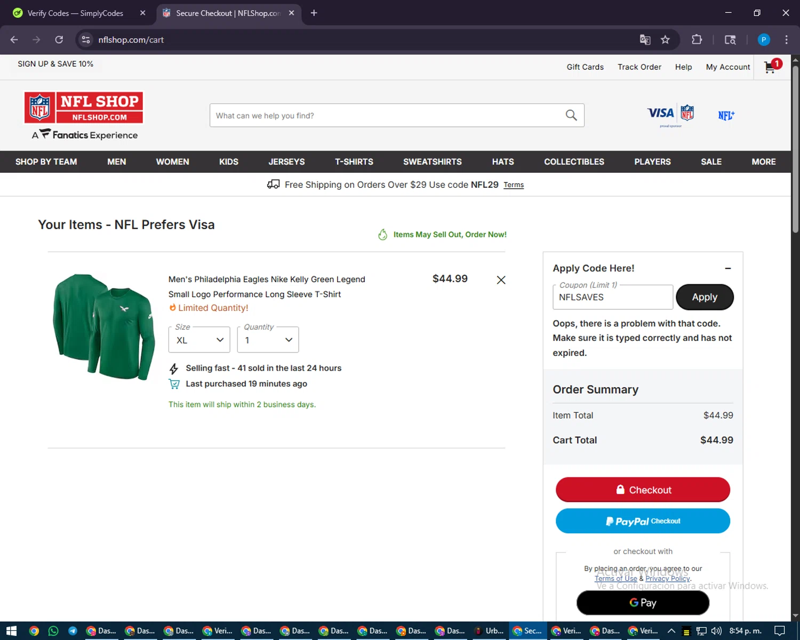Screen dimensions: 800x640
Task: Open the SHOP BY TEAM menu
Action: 46,162
